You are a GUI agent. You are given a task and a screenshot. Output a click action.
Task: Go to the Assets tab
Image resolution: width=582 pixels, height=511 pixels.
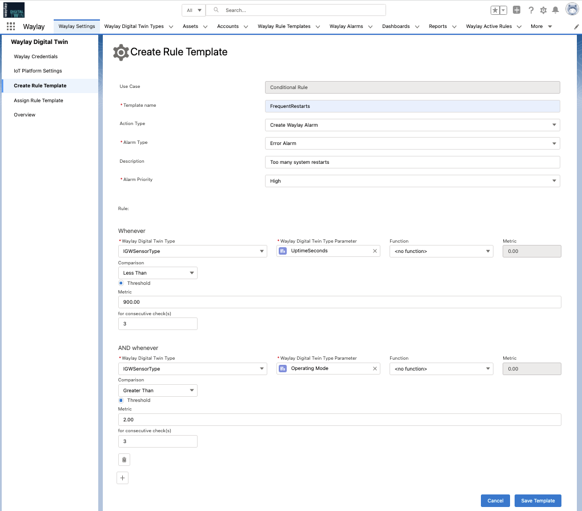coord(190,26)
